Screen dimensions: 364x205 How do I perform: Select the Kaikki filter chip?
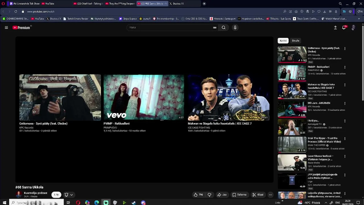click(x=283, y=41)
